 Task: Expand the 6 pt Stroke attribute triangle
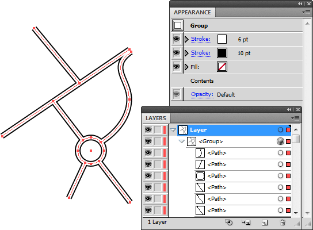click(186, 39)
